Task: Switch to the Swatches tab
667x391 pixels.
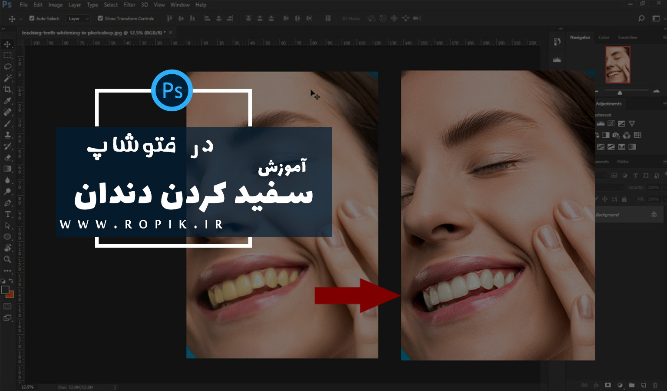Action: (627, 37)
